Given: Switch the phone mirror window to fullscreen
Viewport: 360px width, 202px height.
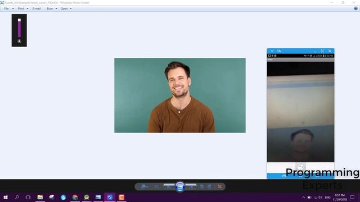Looking at the screenshot, I should [x=322, y=51].
